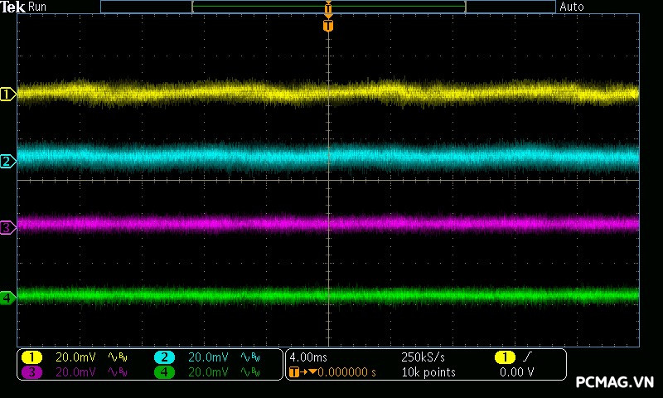663x398 pixels.
Task: Click the 4.00ms timebase readout
Action: pos(307,357)
